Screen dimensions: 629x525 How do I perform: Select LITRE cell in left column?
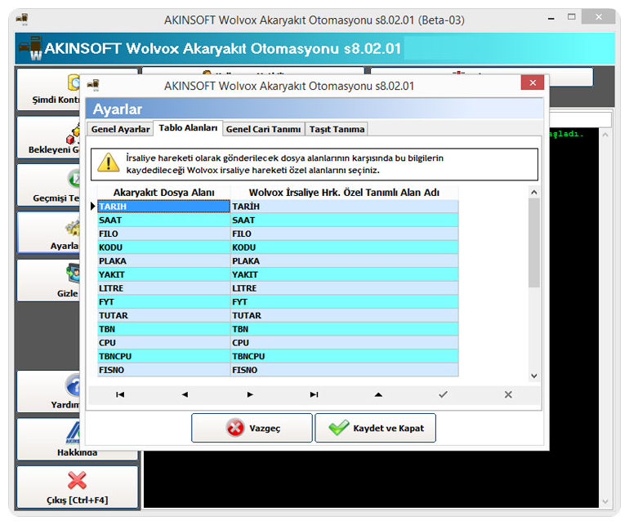[163, 288]
